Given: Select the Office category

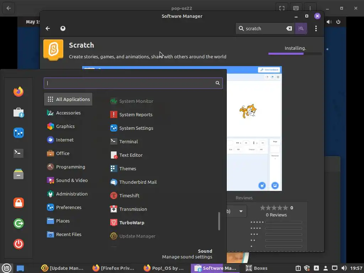Looking at the screenshot, I should tap(68, 153).
